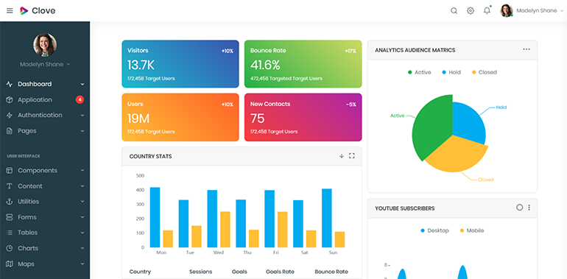The height and width of the screenshot is (279, 567).
Task: Toggle the Hold legend series
Action: coord(451,72)
